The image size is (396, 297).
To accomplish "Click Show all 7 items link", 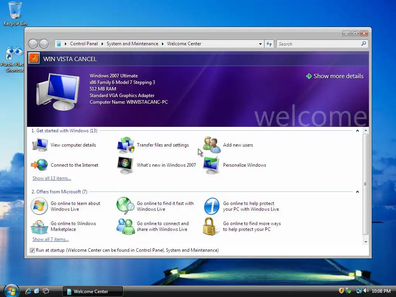I will pyautogui.click(x=51, y=239).
